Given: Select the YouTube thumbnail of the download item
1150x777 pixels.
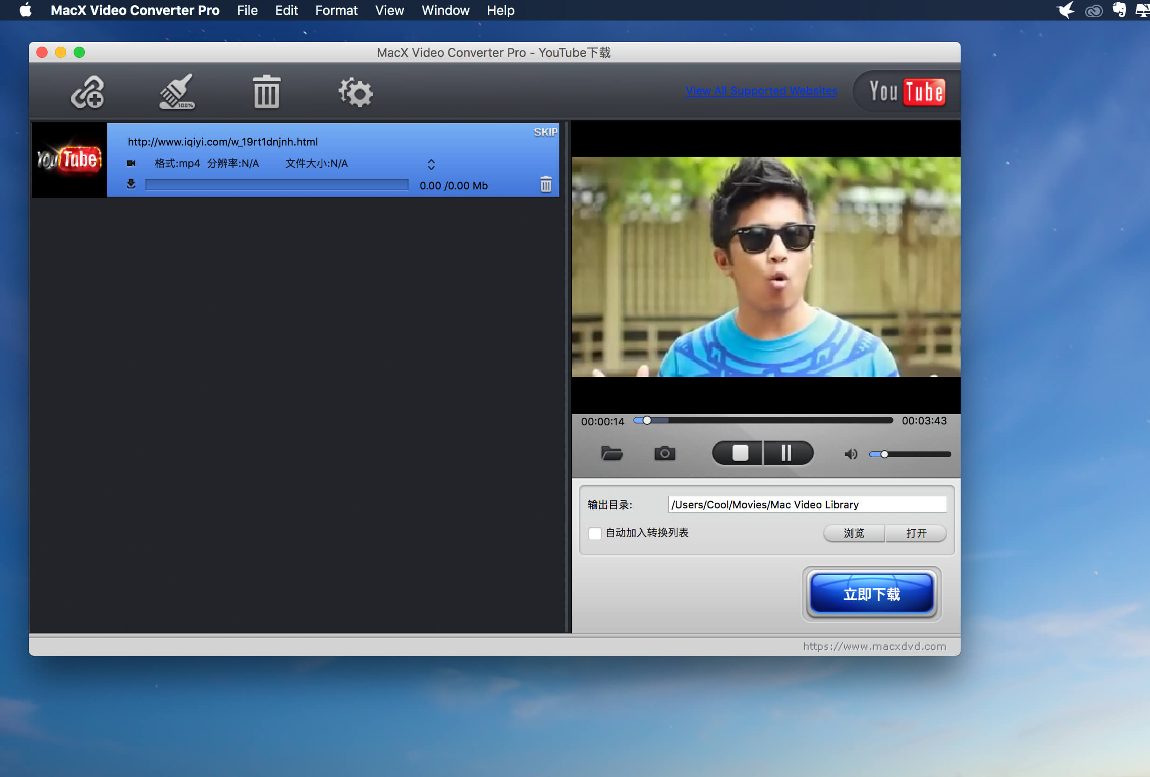Looking at the screenshot, I should click(x=69, y=160).
